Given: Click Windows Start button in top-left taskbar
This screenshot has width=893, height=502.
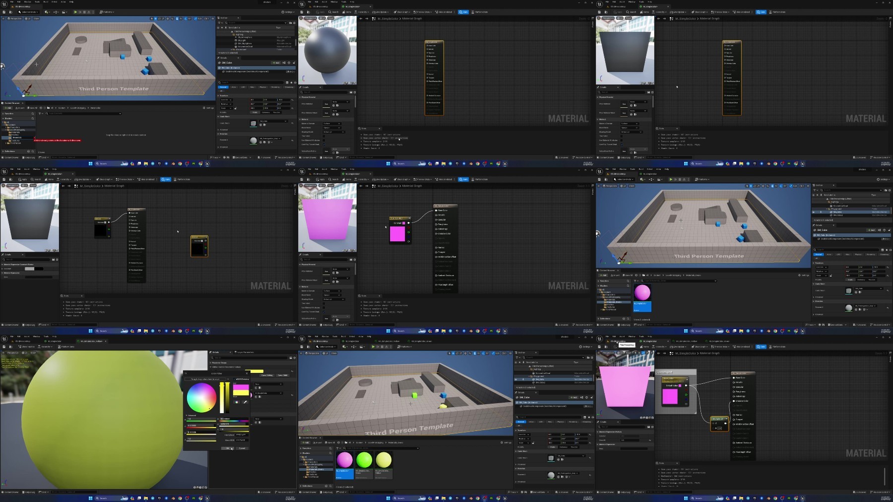Looking at the screenshot, I should (90, 163).
